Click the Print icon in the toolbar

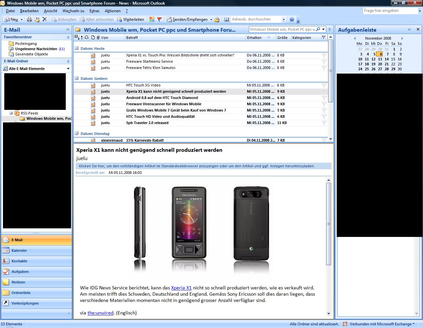point(29,19)
